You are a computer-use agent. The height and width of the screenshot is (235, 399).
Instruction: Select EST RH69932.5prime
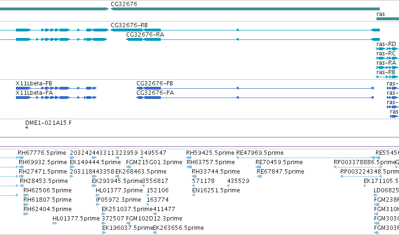[x=43, y=162]
